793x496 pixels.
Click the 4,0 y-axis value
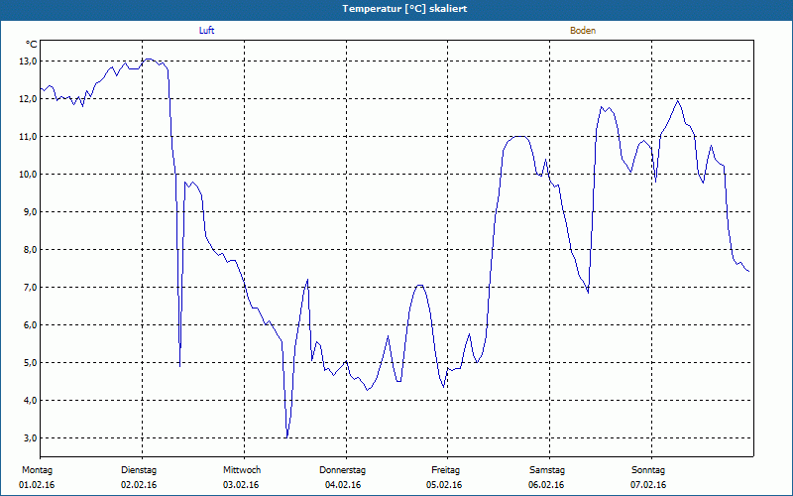pos(30,401)
